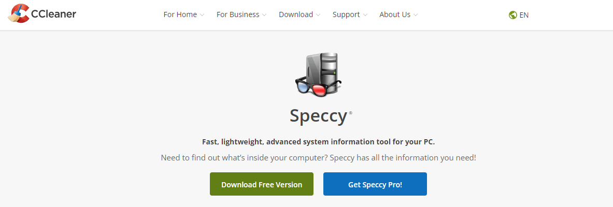Screen dimensions: 613x207
Task: Expand the chevron next to Download
Action: pyautogui.click(x=318, y=15)
